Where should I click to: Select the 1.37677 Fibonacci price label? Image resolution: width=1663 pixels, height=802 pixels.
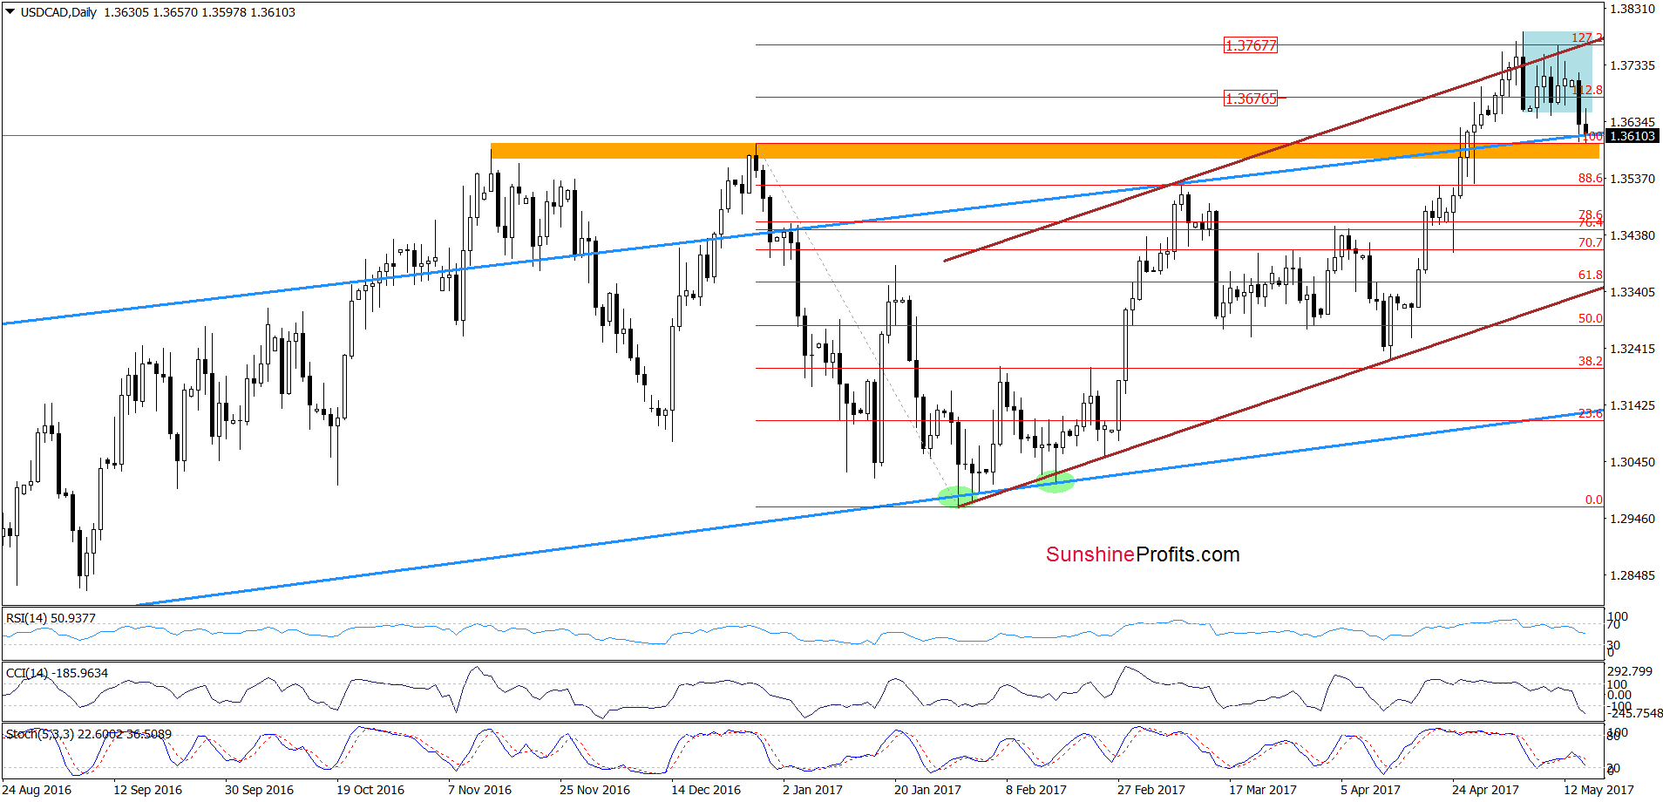pyautogui.click(x=1251, y=45)
